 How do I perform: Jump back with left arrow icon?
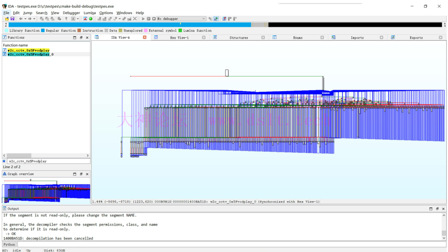pos(20,19)
